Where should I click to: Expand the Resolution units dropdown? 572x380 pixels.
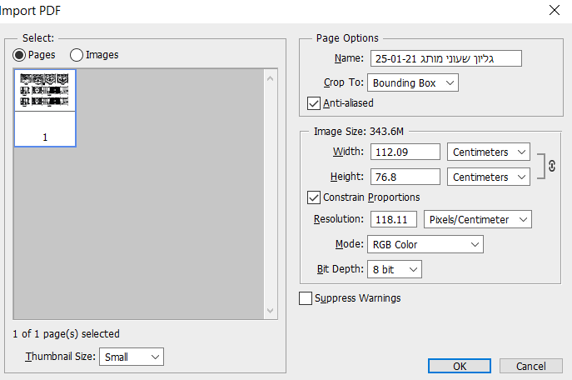478,219
